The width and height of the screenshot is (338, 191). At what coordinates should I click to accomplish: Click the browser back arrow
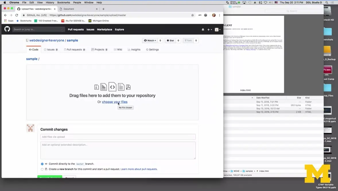[x=5, y=15]
